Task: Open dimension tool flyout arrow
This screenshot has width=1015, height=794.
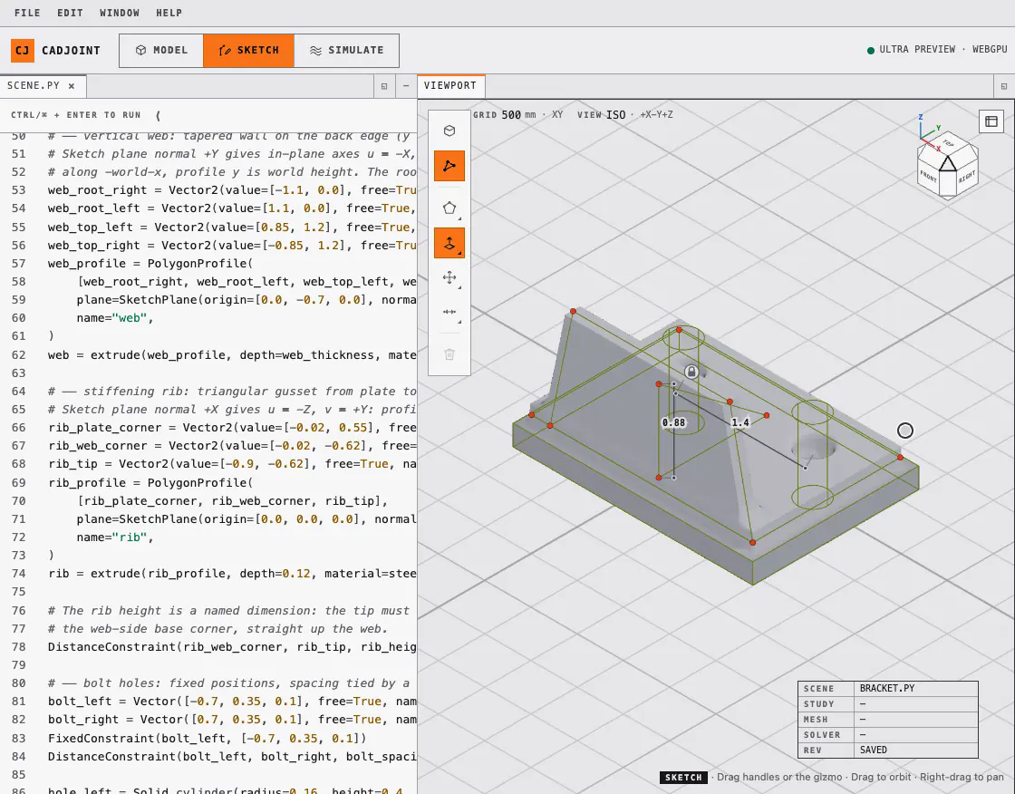Action: click(459, 322)
